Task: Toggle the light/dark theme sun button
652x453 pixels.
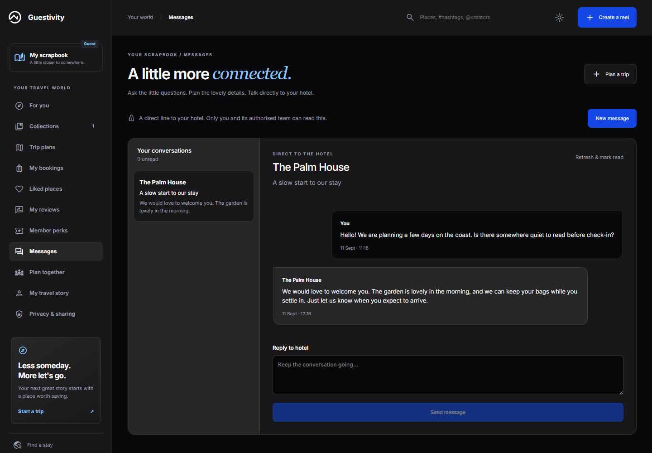Action: (559, 17)
